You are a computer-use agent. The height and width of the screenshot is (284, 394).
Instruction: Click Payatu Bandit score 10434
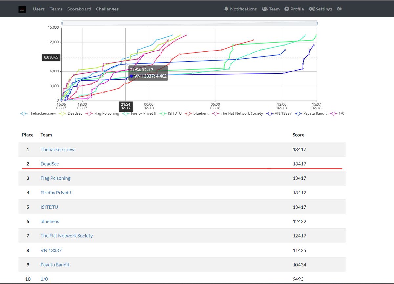(x=299, y=265)
